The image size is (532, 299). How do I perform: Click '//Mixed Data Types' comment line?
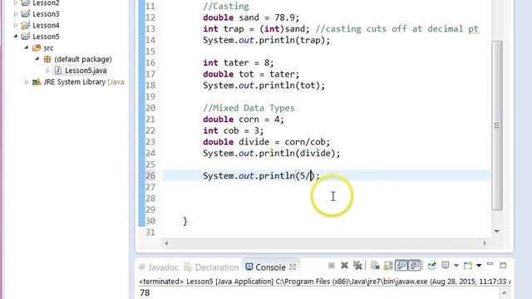(x=249, y=108)
